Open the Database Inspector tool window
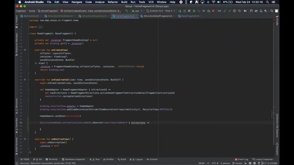The image size is (294, 165). [x=73, y=159]
